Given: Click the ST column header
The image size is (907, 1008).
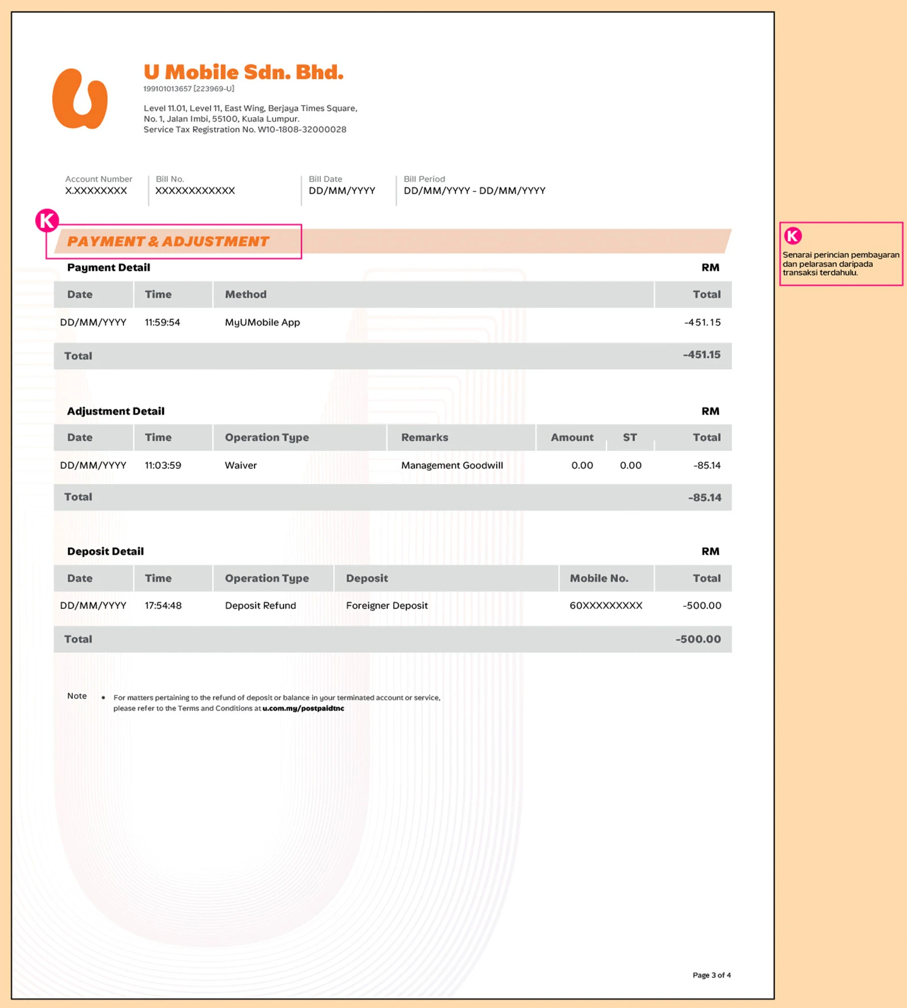Looking at the screenshot, I should pos(630,437).
